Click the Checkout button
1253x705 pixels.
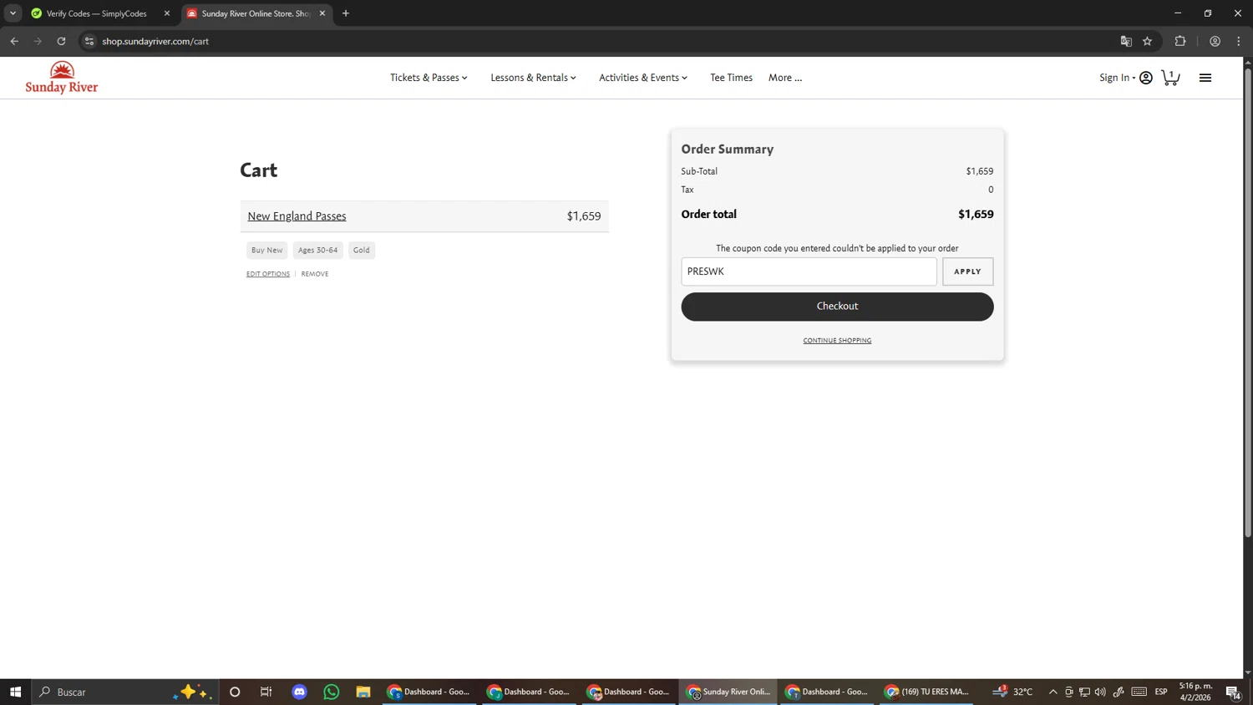coord(837,307)
